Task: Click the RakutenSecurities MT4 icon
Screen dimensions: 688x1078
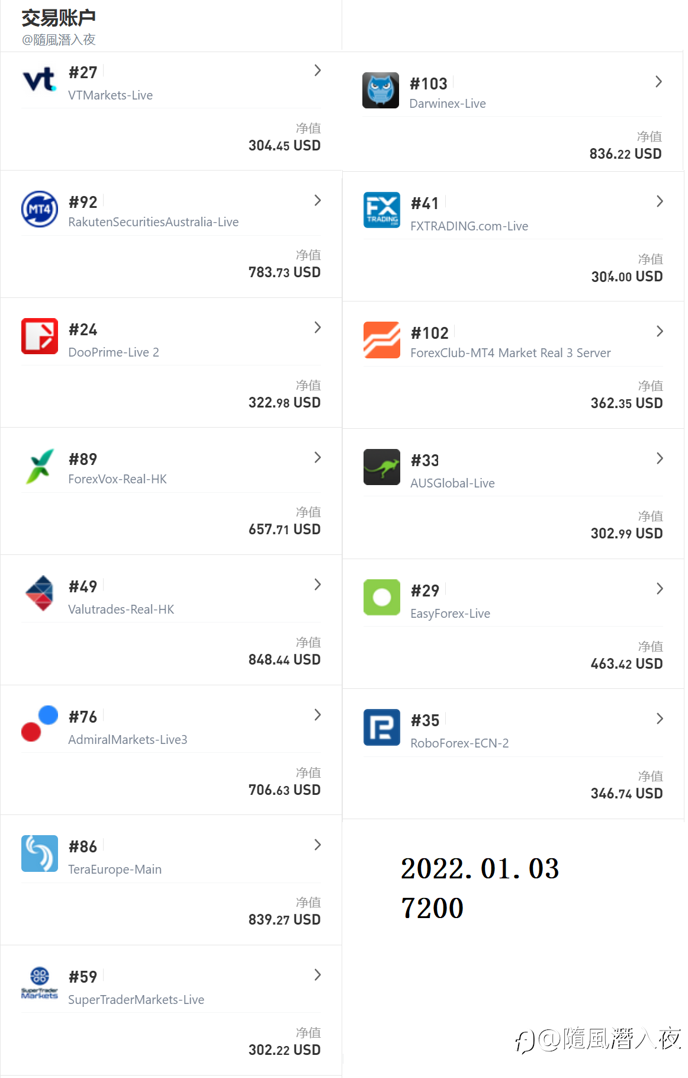Action: [x=40, y=209]
